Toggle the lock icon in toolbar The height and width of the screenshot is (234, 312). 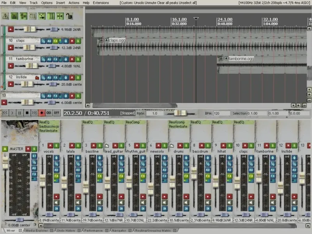(x=69, y=16)
